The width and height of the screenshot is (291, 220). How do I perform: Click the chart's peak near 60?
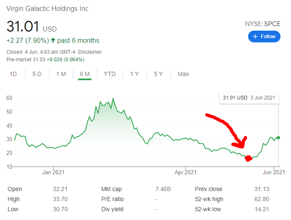(113, 98)
